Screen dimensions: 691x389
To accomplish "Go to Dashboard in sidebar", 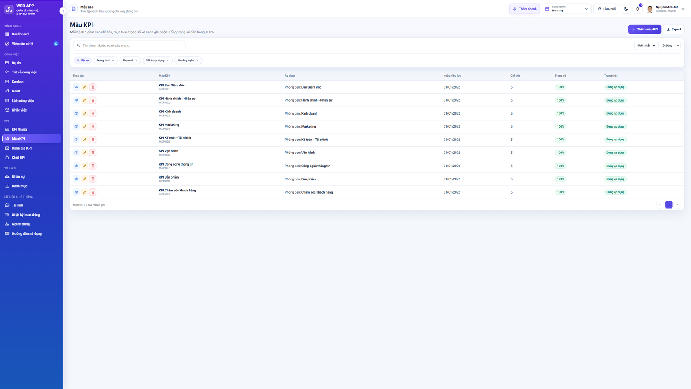I will tap(32, 34).
